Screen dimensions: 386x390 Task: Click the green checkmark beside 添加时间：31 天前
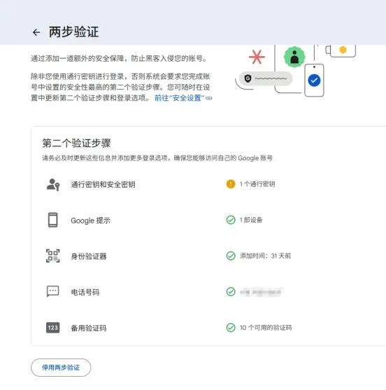[231, 256]
